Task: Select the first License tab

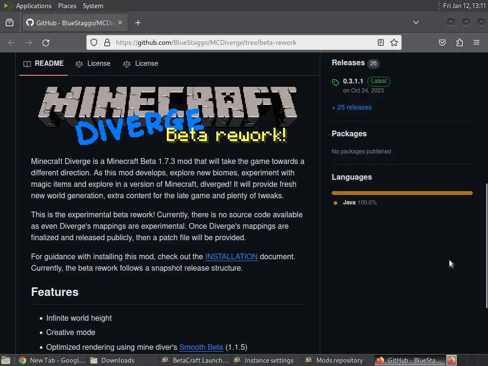Action: tap(93, 63)
